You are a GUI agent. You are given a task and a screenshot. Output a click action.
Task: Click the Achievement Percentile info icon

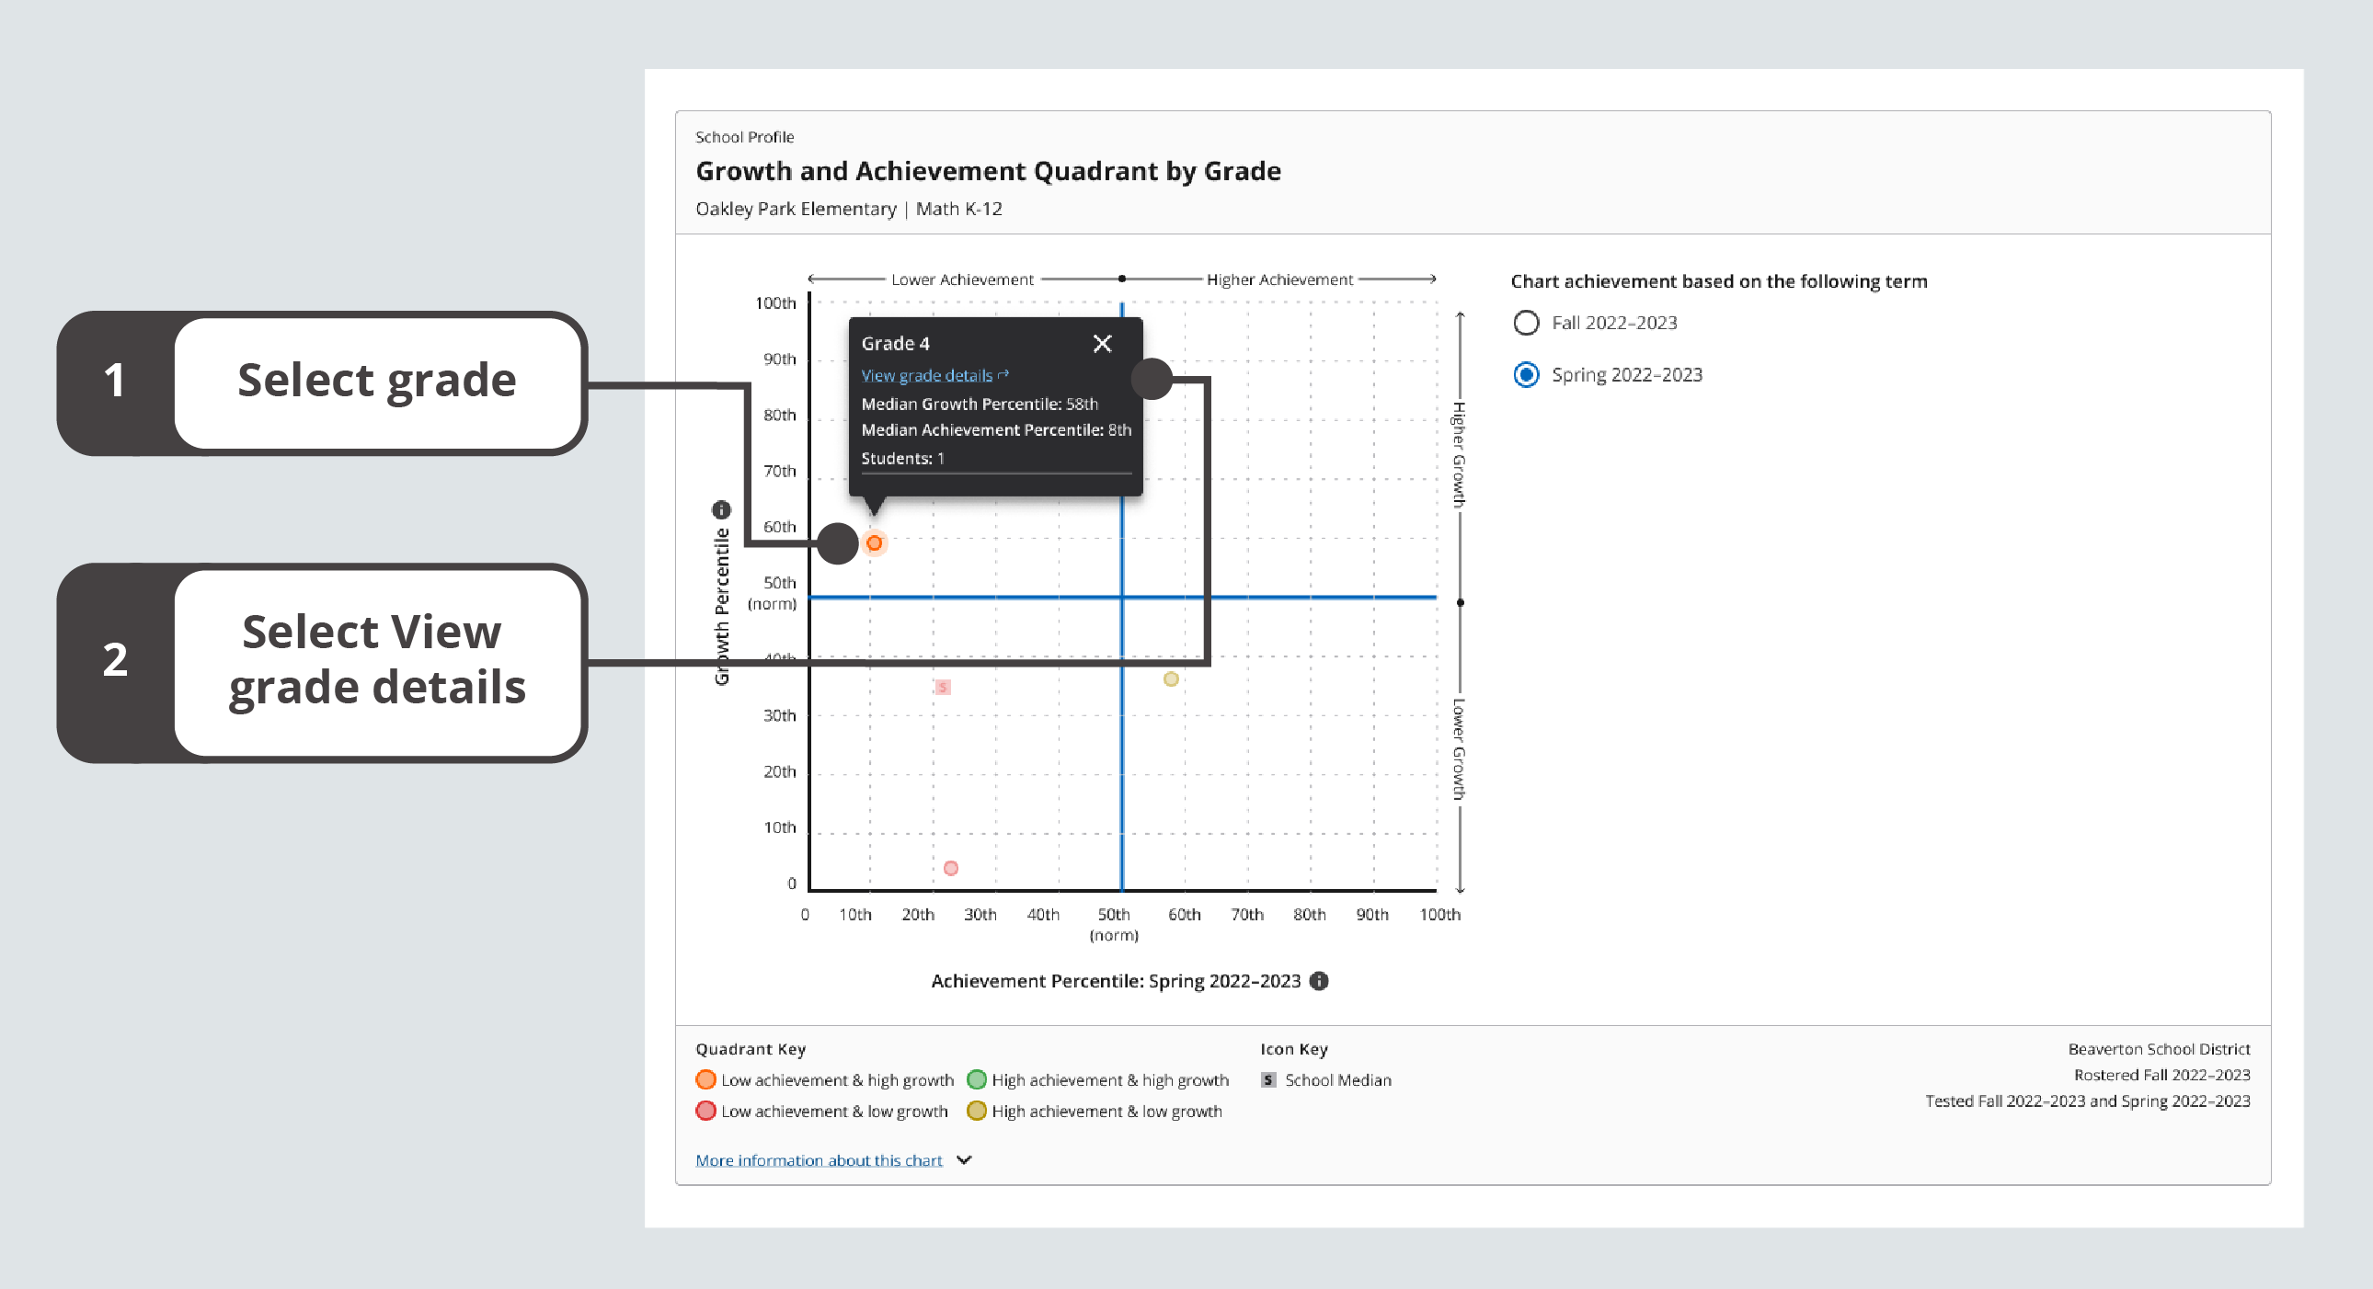(x=1319, y=982)
